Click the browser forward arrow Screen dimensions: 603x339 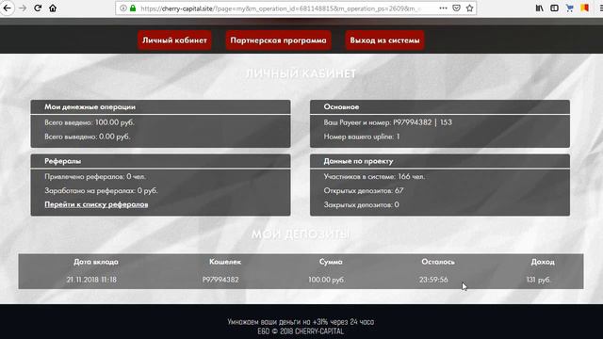tap(23, 8)
